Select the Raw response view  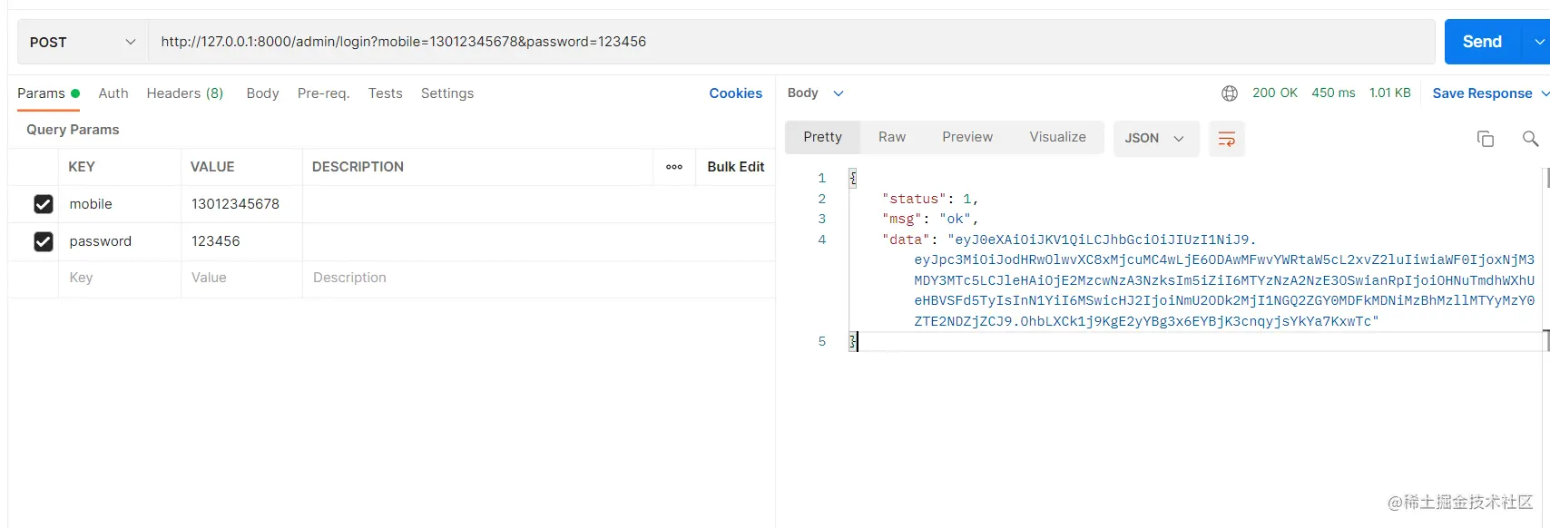click(892, 137)
